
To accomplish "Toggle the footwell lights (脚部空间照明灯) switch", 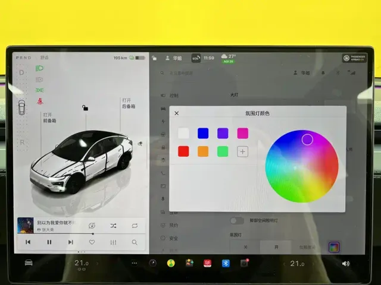I will [237, 220].
